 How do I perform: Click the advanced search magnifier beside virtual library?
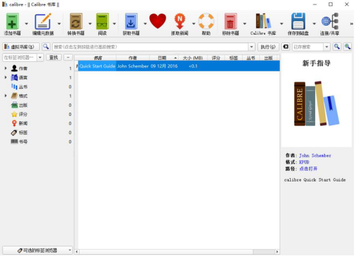click(x=46, y=47)
